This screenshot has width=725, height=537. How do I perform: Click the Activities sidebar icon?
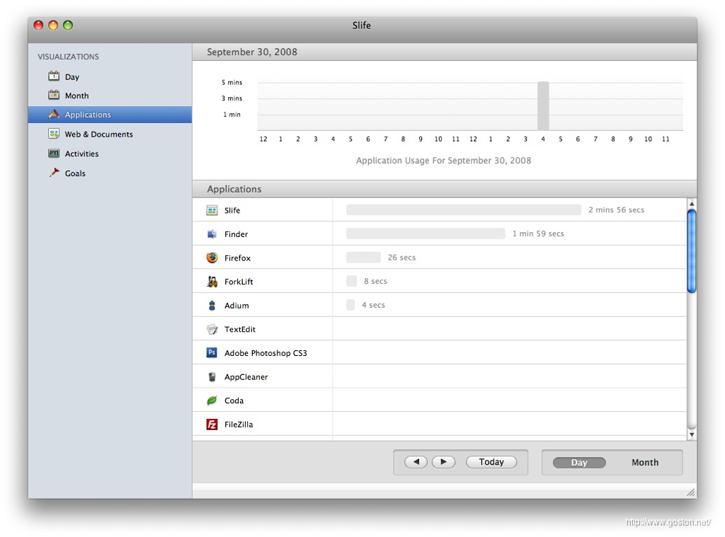tap(54, 153)
